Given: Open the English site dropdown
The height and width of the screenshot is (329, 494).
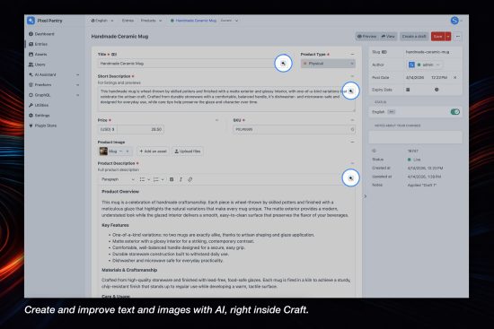Looking at the screenshot, I should (102, 21).
